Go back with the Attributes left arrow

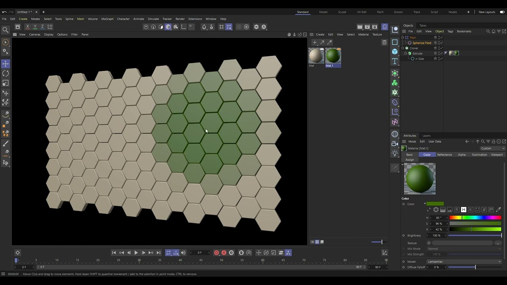(467, 141)
